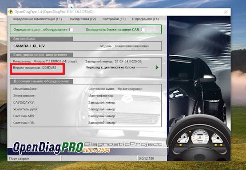Open 'Выбор блока (F2)' tab
Viewport: 246px width, 170px height.
pos(83,19)
